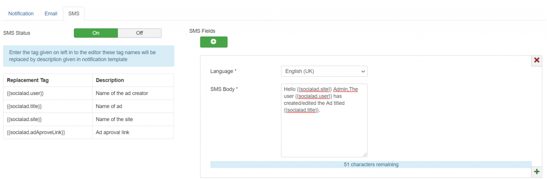The height and width of the screenshot is (179, 547).
Task: Click the resize handle of the SMS Body textarea
Action: (x=365, y=154)
